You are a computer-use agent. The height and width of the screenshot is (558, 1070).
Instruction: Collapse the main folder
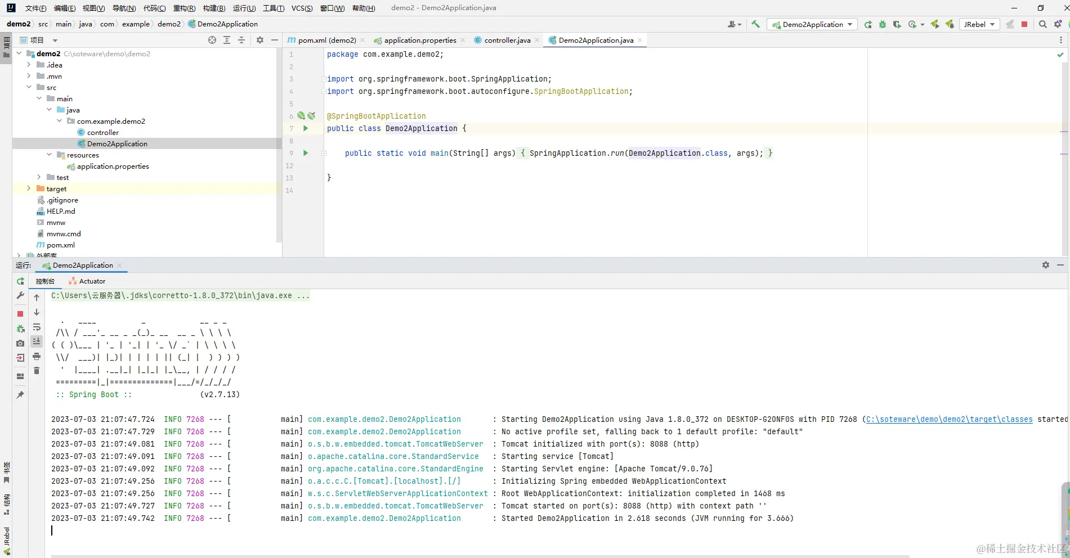(x=39, y=98)
